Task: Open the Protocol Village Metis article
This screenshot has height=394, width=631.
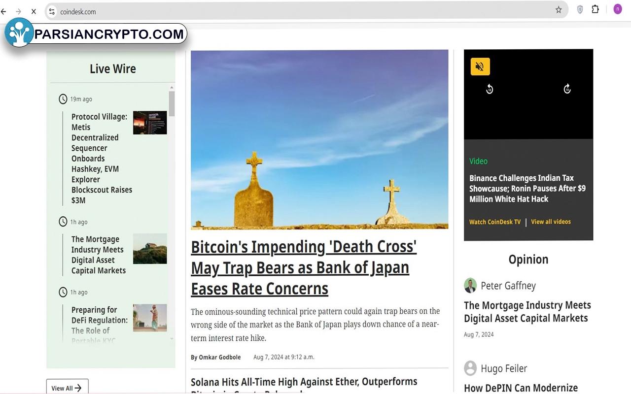Action: [102, 158]
